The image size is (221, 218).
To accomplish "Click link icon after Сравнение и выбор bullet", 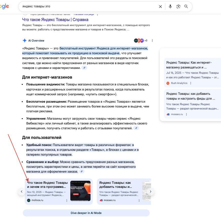I will tap(81, 172).
